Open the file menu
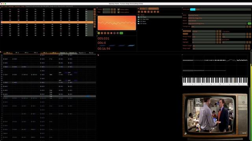The height and width of the screenshot is (141, 252). (2, 6)
